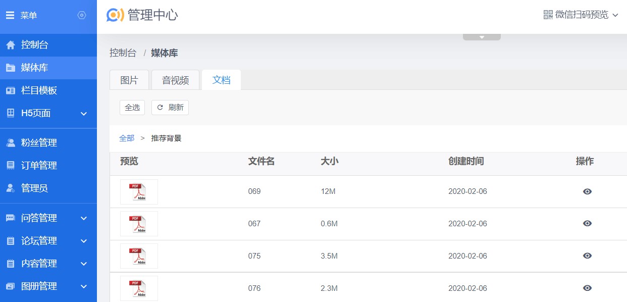Image resolution: width=627 pixels, height=302 pixels.
Task: Click the 刷新 refresh button
Action: tap(170, 108)
